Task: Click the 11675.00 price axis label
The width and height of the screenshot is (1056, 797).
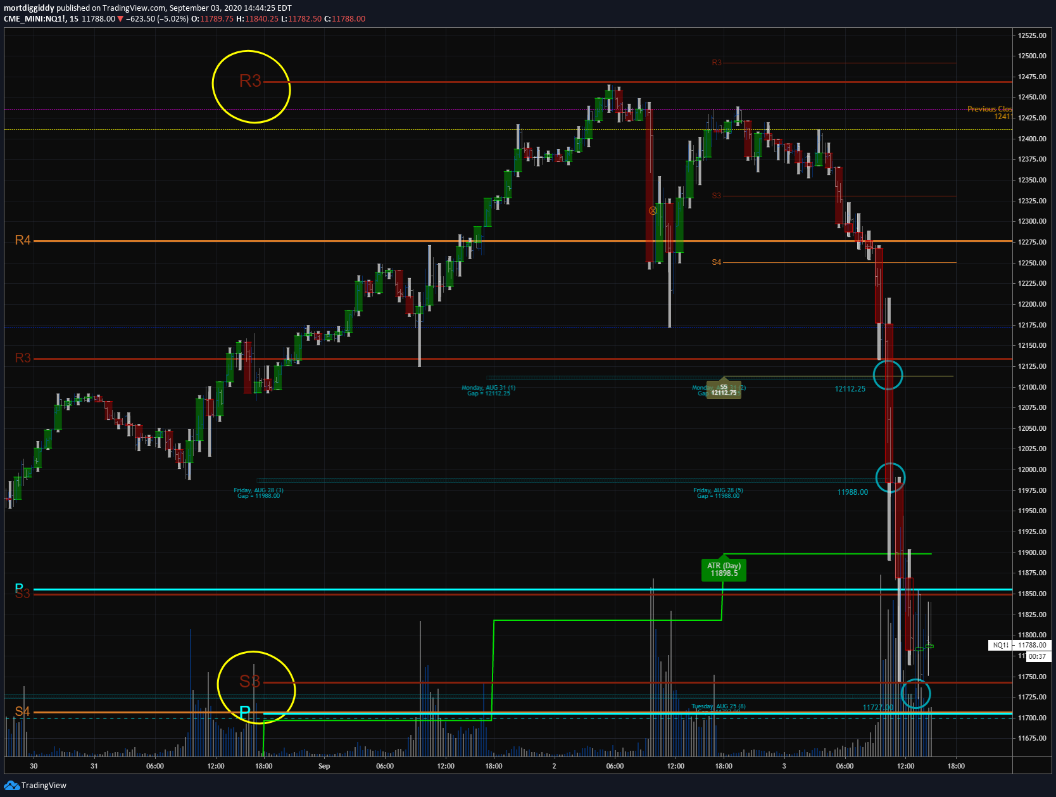Action: (1032, 738)
